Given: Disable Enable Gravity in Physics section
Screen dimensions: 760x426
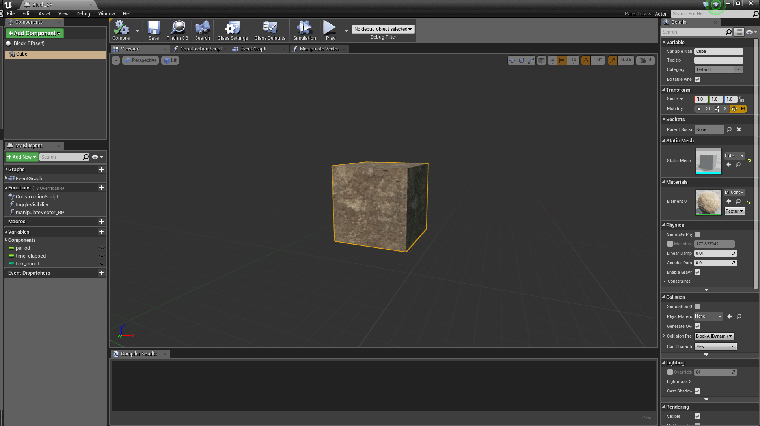Looking at the screenshot, I should [697, 272].
